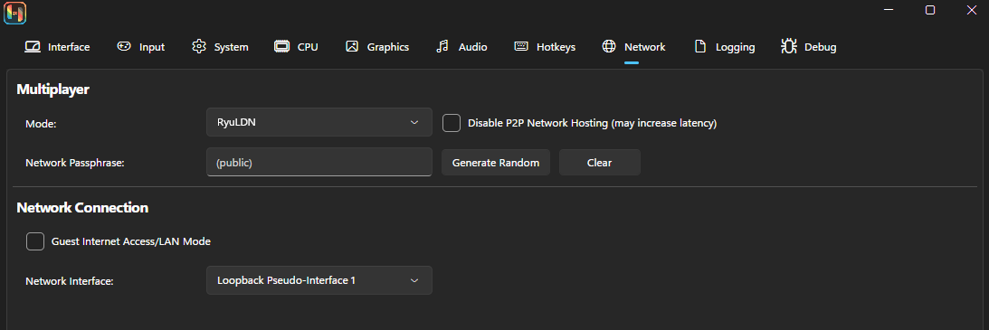Click the CPU chip icon
This screenshot has width=989, height=330.
(x=282, y=47)
